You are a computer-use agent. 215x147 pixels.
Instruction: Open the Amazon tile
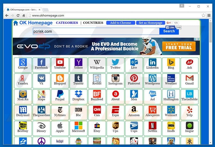click(x=134, y=112)
